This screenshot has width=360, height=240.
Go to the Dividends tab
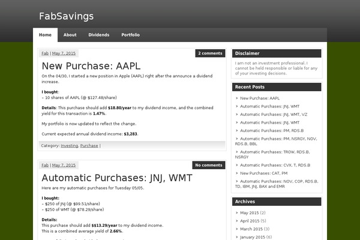point(99,35)
